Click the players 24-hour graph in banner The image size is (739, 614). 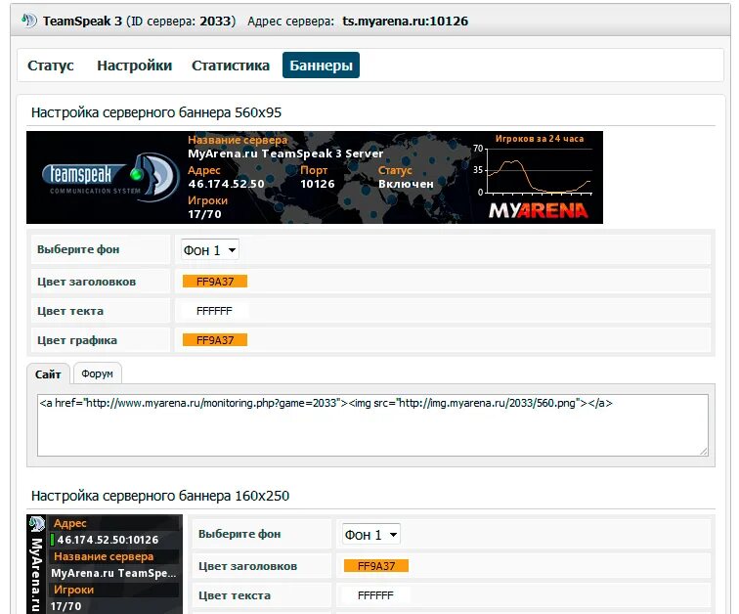tap(534, 166)
